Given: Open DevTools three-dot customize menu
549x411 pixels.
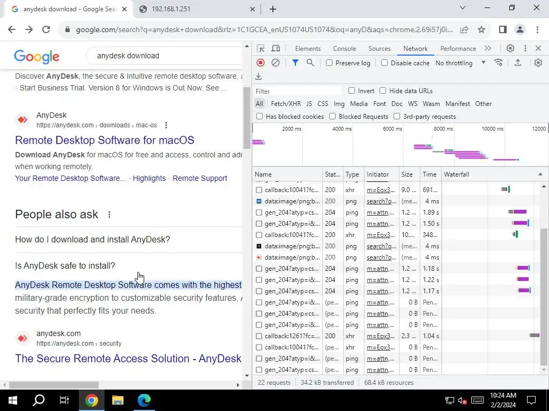Looking at the screenshot, I should 525,48.
